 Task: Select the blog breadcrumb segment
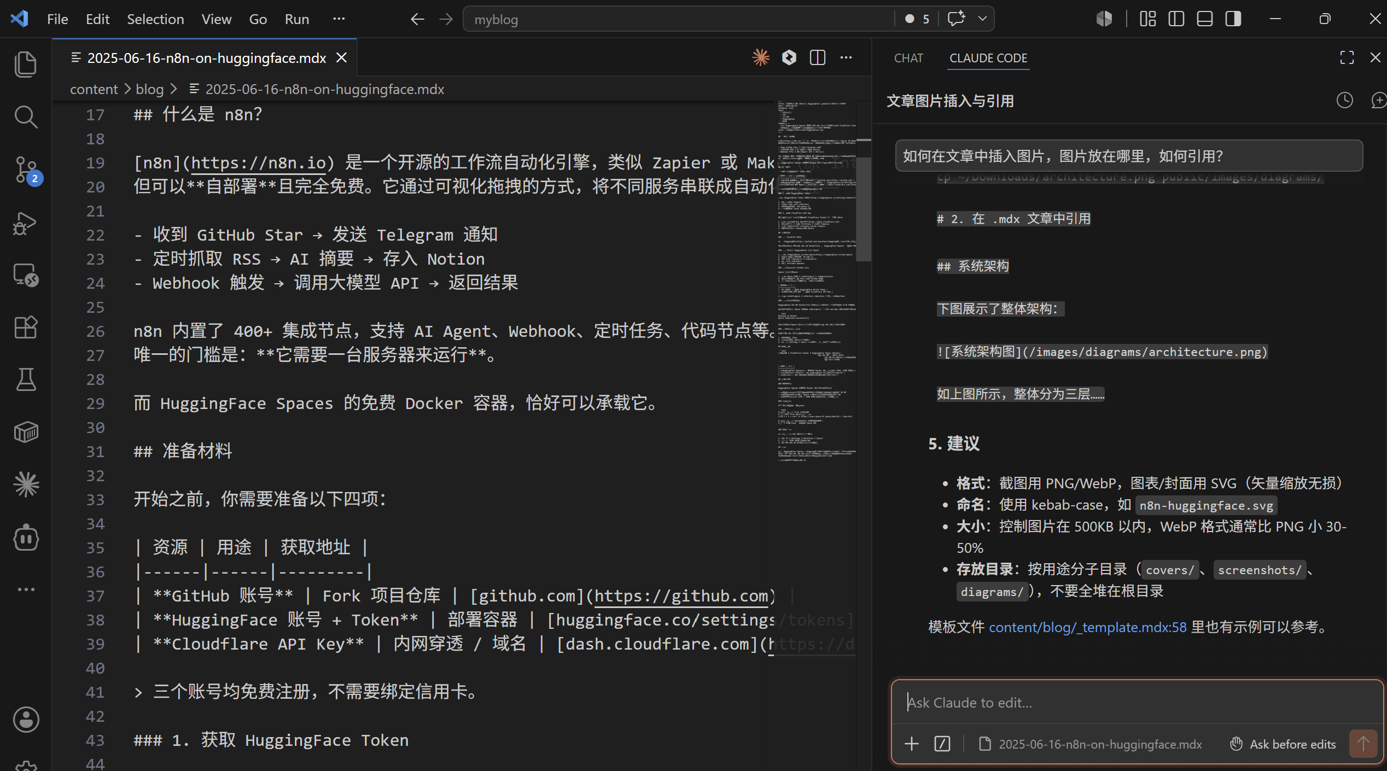(149, 89)
